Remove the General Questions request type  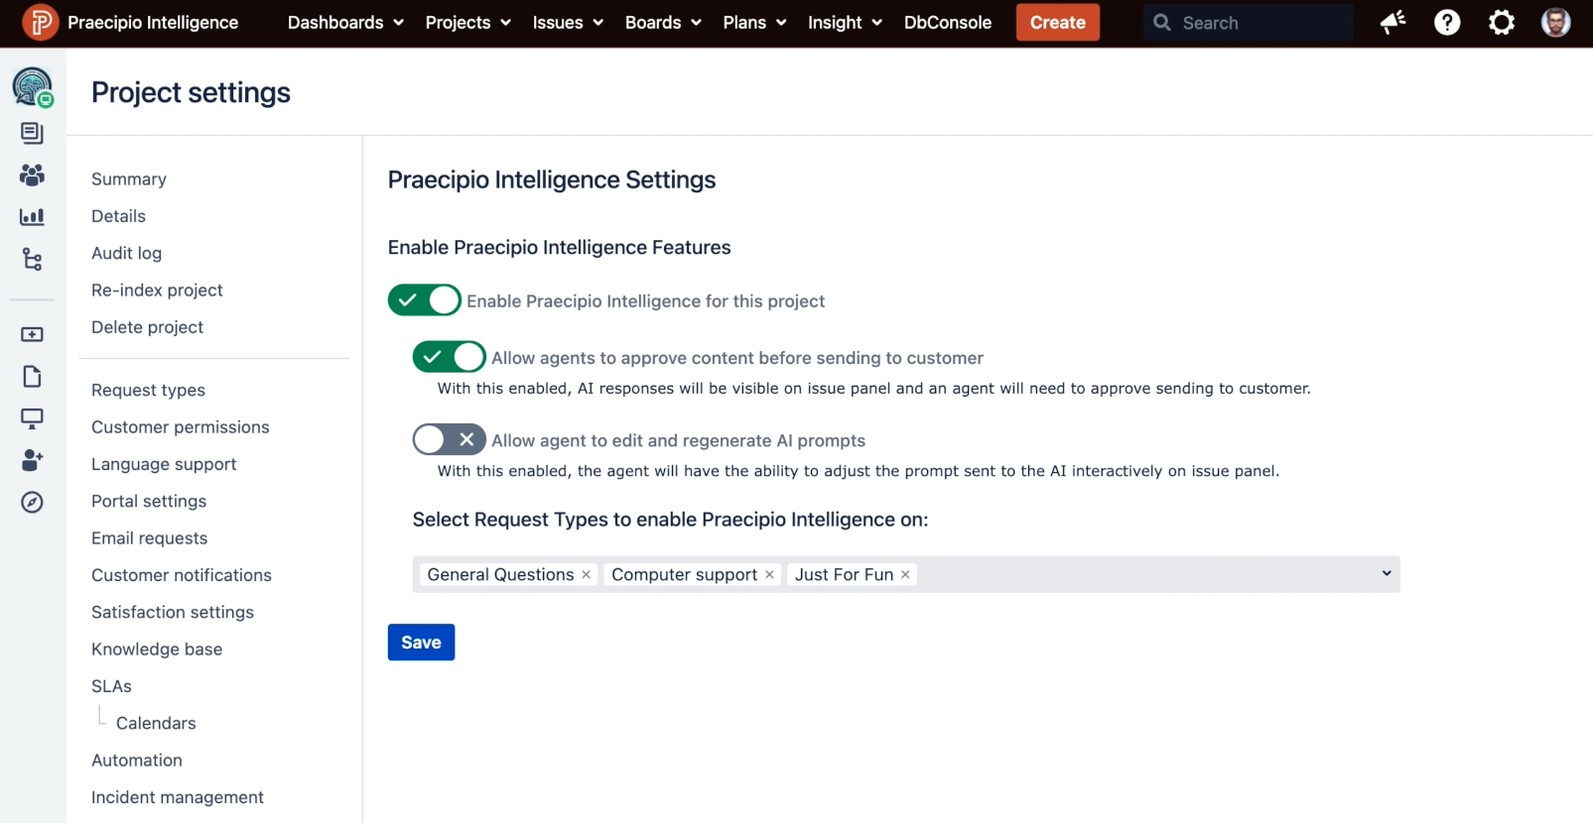tap(587, 575)
